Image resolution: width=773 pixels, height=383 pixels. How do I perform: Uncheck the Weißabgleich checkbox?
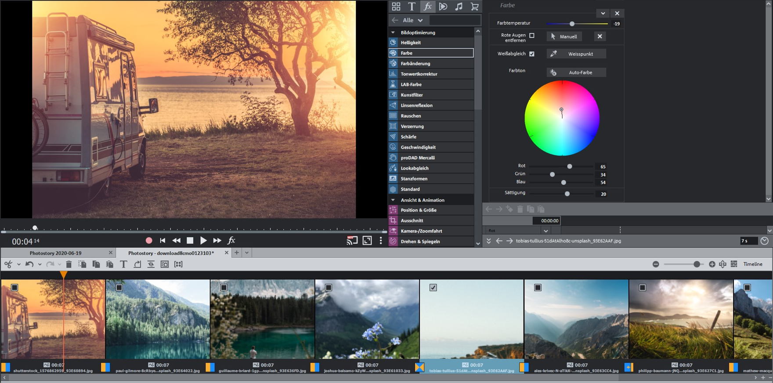532,54
